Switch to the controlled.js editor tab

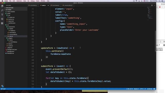tap(33, 5)
